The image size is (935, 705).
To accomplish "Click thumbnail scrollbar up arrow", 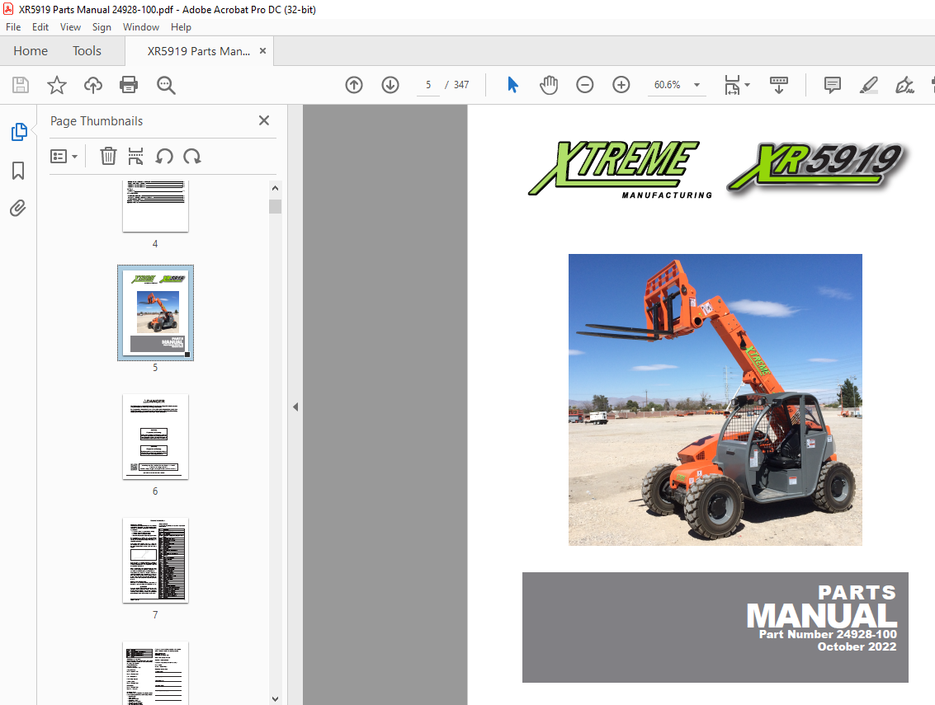I will coord(275,188).
